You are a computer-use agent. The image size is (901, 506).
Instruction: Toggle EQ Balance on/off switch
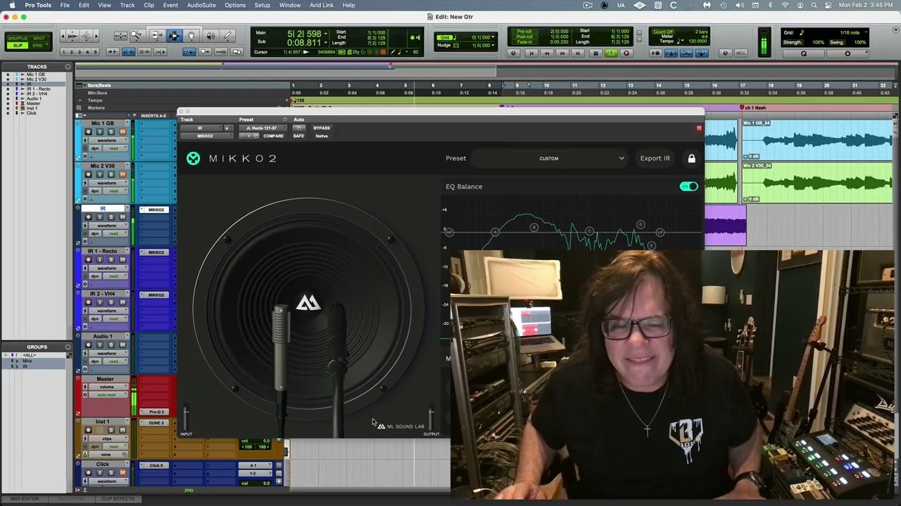point(688,186)
